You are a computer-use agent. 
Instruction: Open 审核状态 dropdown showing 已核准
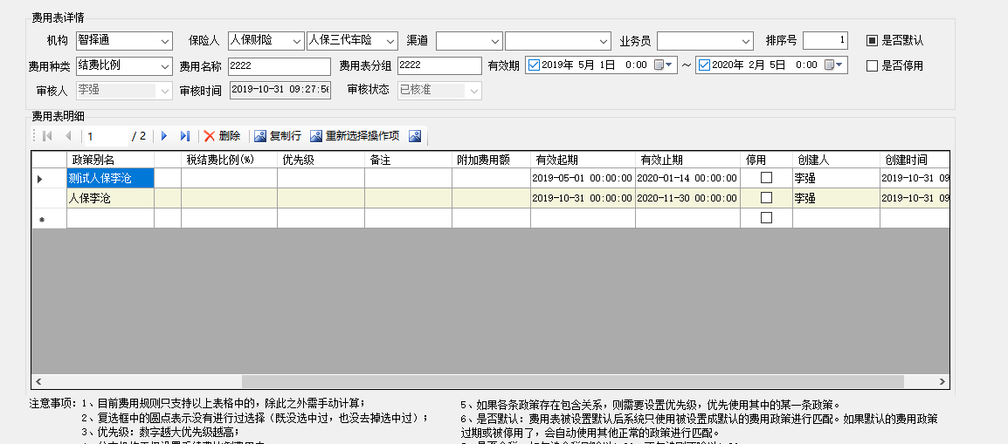[x=473, y=91]
